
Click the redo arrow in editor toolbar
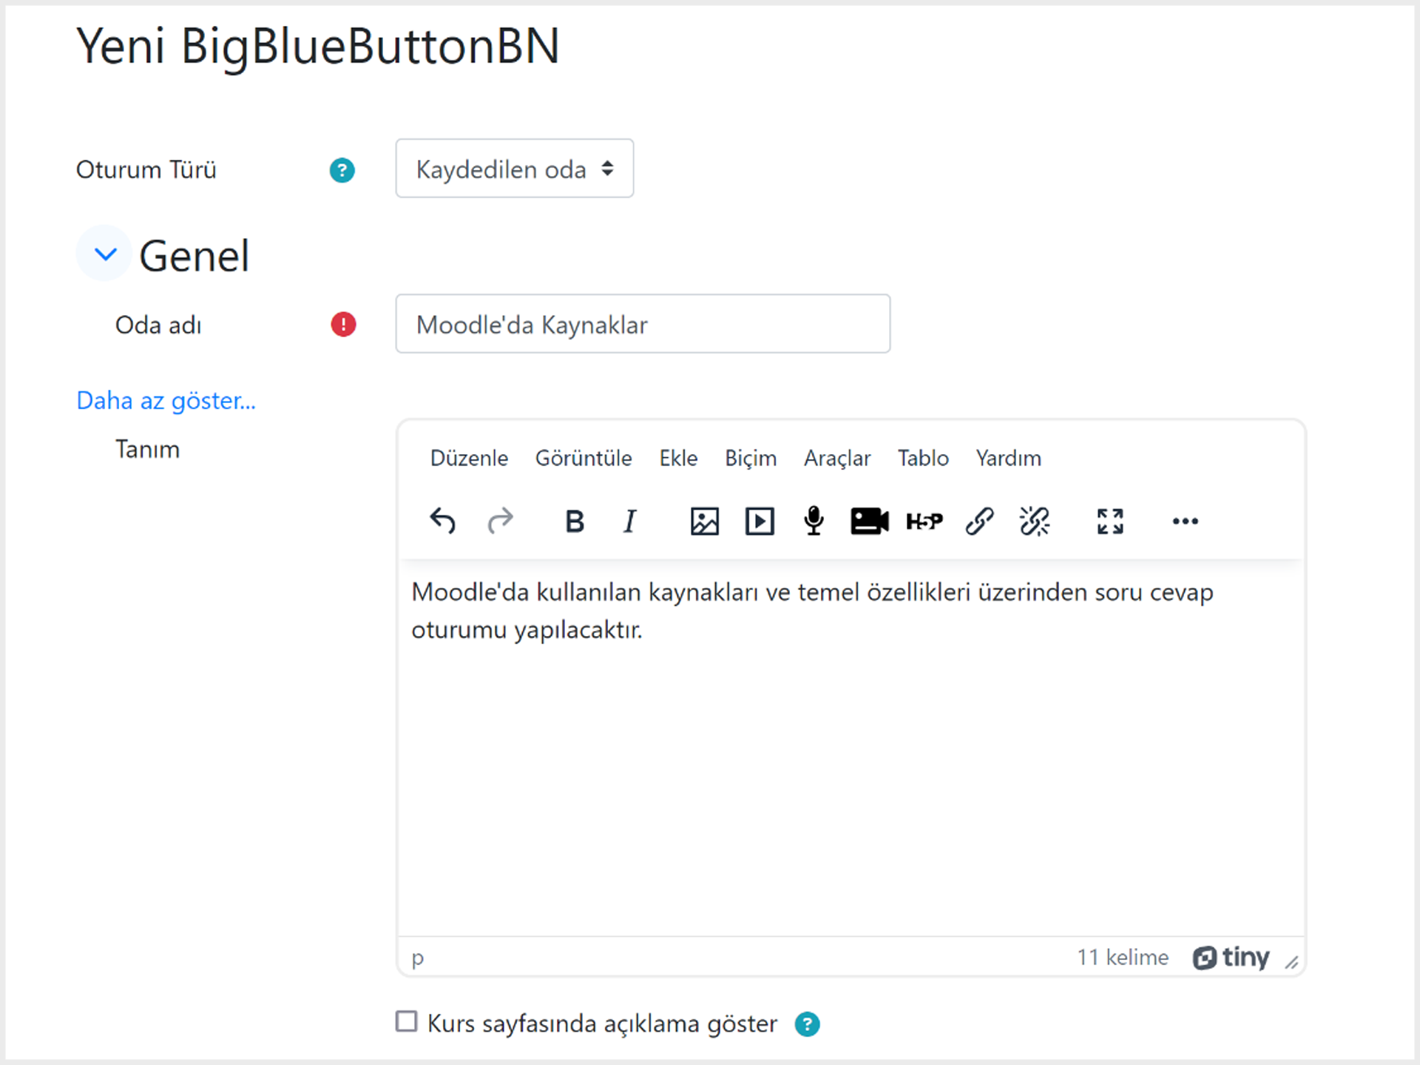(x=501, y=521)
